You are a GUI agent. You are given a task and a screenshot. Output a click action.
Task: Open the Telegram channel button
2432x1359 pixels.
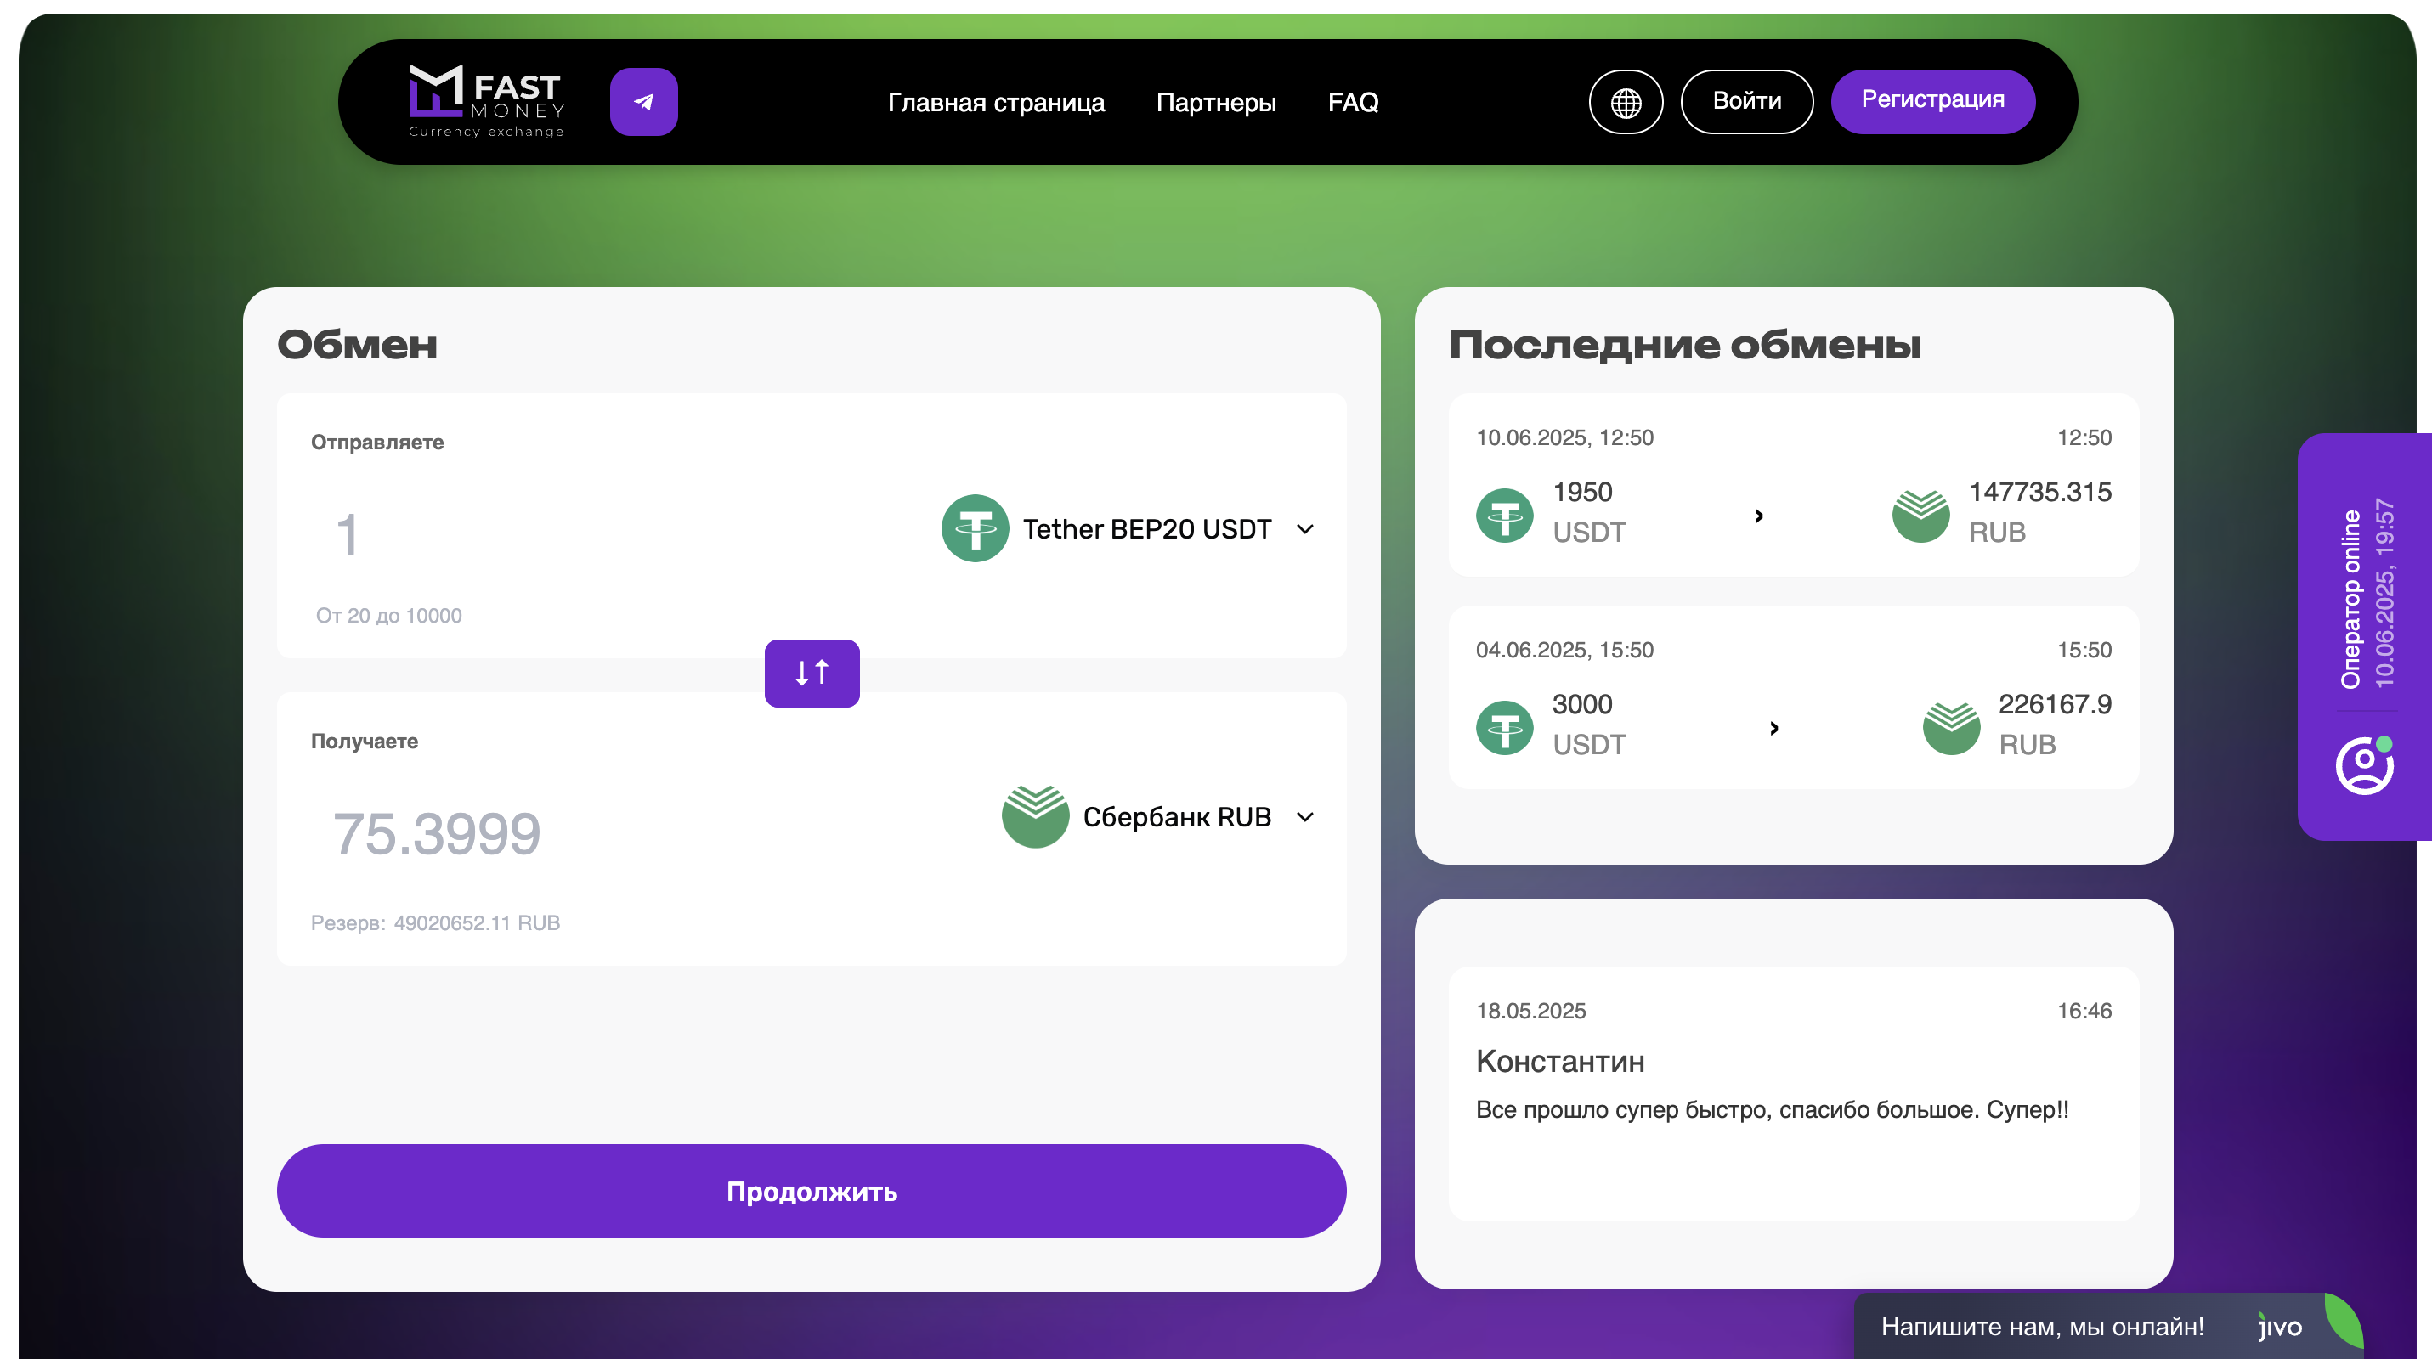[x=643, y=101]
